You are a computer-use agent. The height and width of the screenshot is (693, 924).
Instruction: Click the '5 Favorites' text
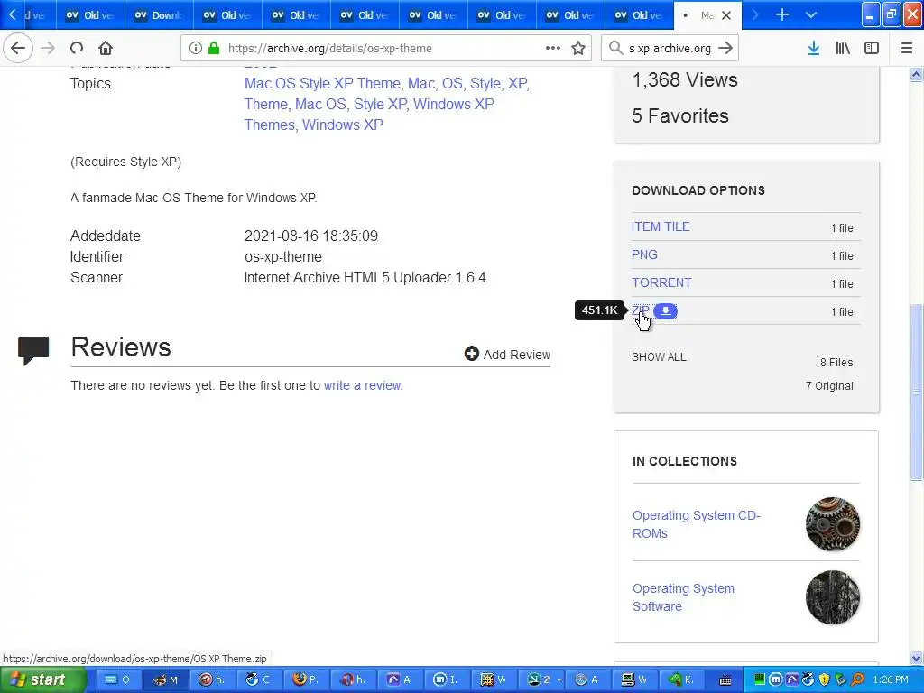tap(680, 116)
